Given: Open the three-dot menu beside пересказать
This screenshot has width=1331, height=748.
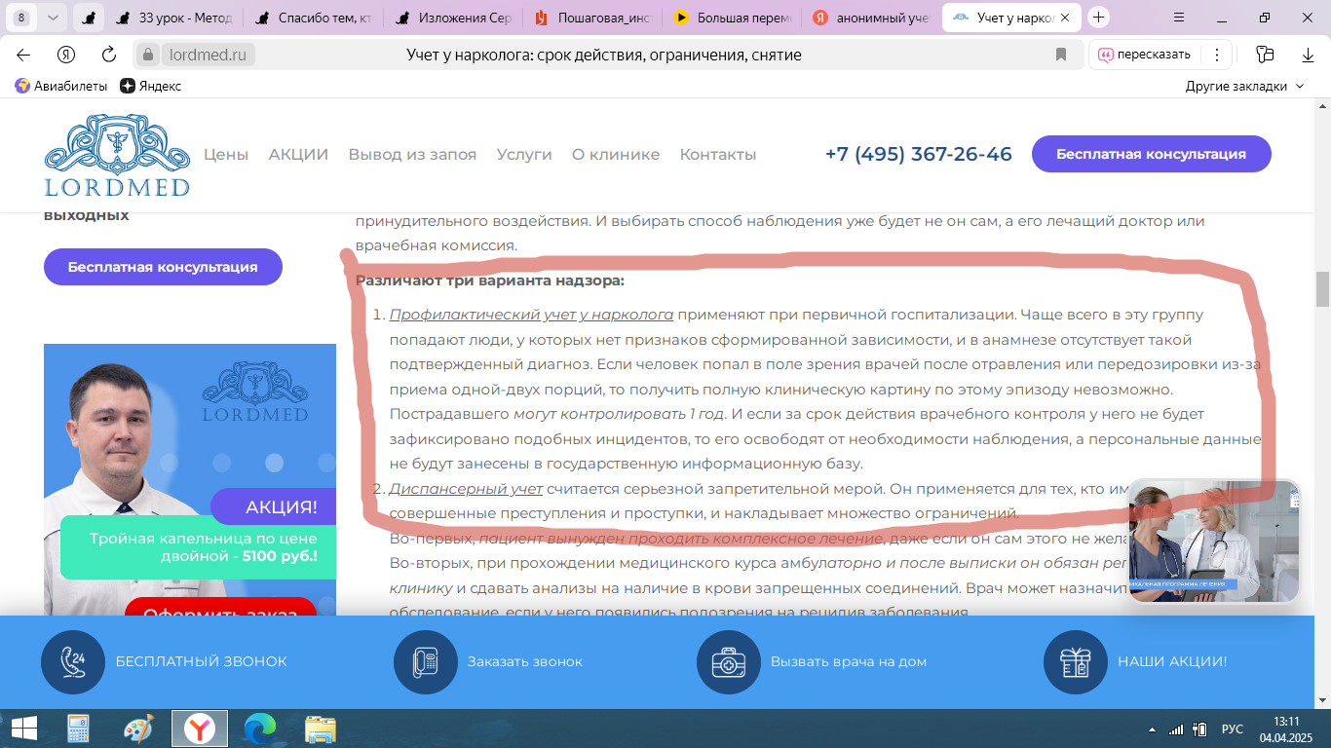Looking at the screenshot, I should click(x=1216, y=55).
